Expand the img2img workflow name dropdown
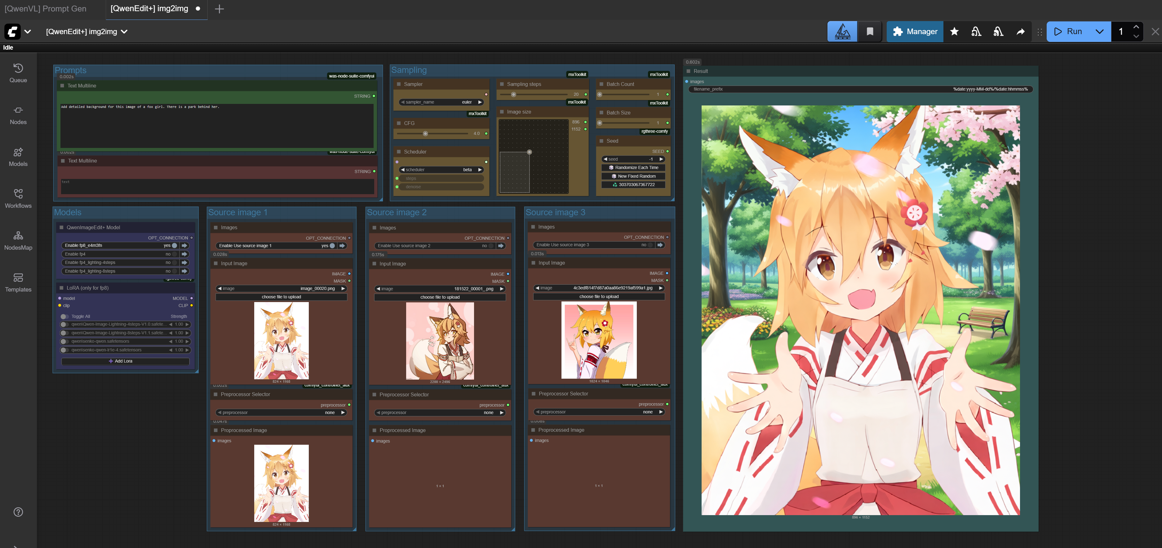 click(x=125, y=32)
